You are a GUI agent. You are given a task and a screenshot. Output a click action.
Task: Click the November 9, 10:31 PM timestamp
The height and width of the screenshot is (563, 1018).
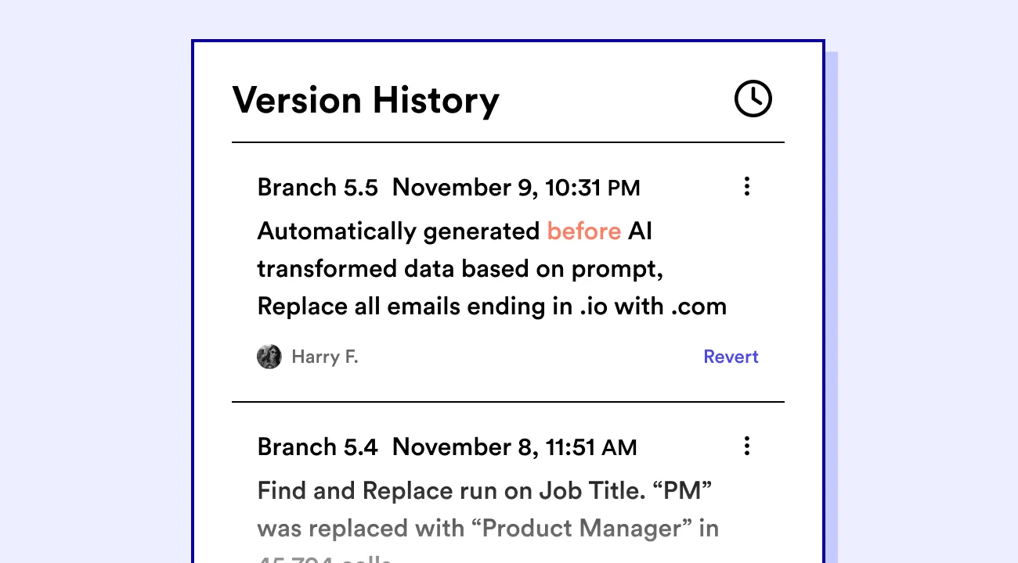[516, 187]
